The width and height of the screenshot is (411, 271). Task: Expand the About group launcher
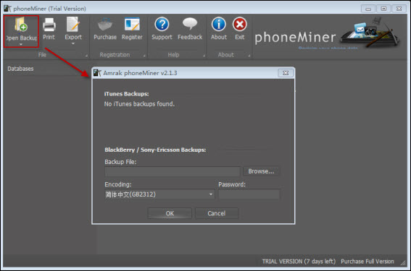(x=249, y=56)
